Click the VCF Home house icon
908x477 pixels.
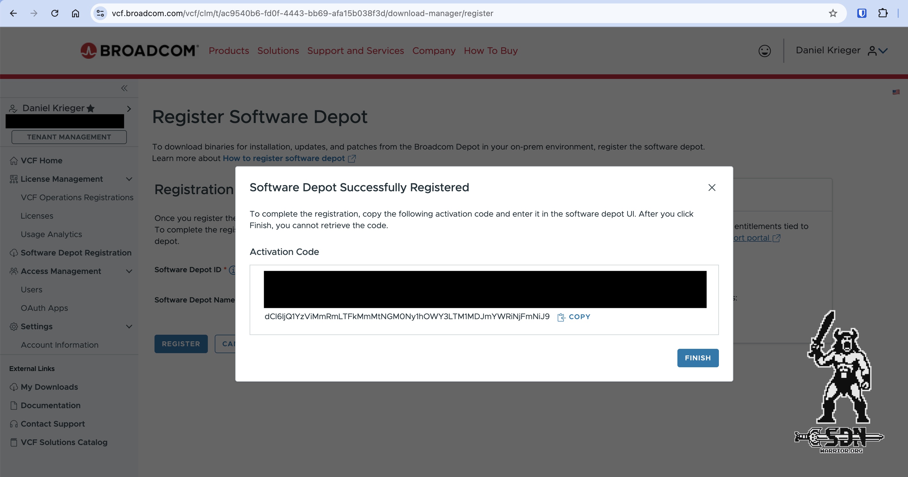point(14,161)
